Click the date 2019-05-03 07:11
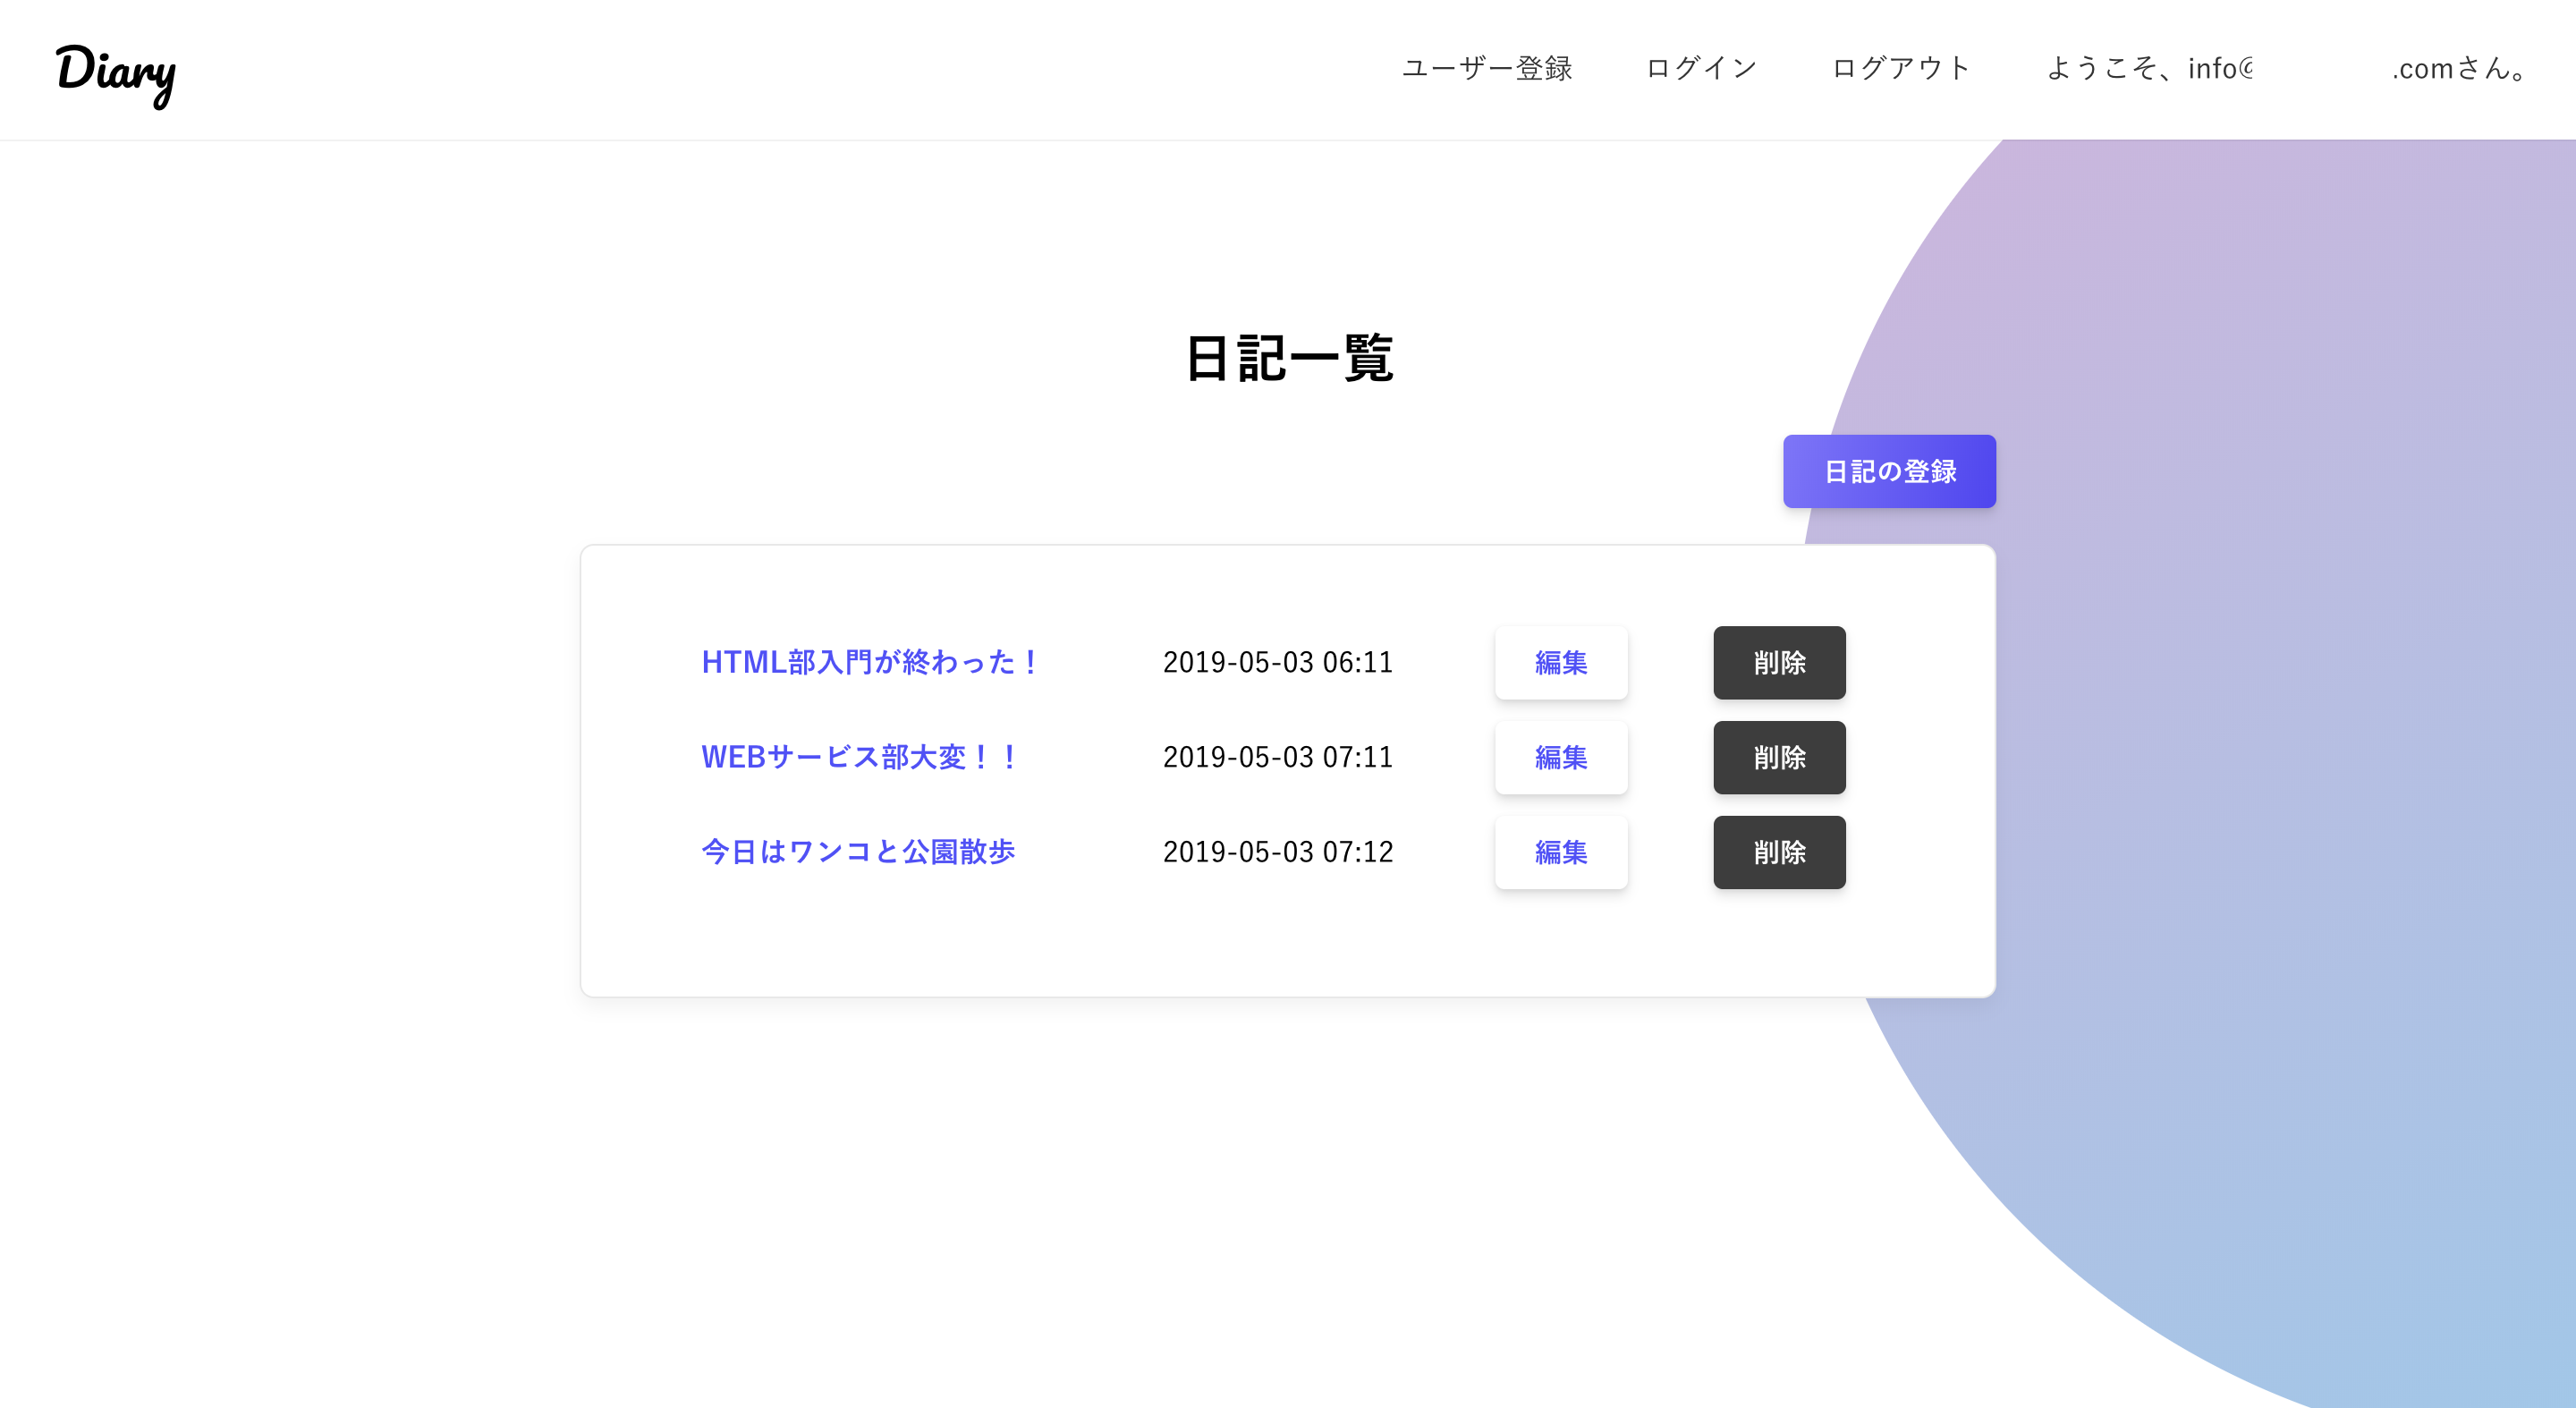The image size is (2576, 1408). pos(1277,757)
